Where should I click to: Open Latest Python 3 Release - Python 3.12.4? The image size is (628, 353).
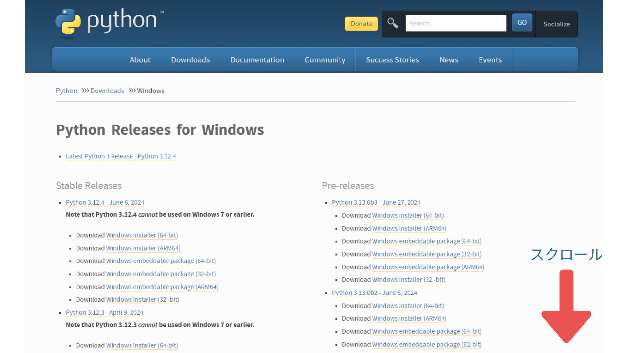[x=121, y=156]
